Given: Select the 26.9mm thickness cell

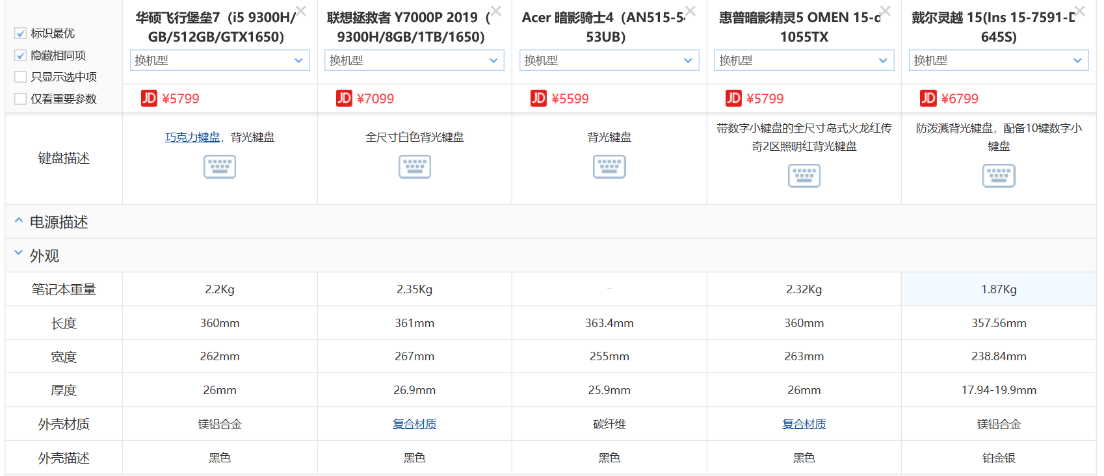Looking at the screenshot, I should click(x=415, y=390).
